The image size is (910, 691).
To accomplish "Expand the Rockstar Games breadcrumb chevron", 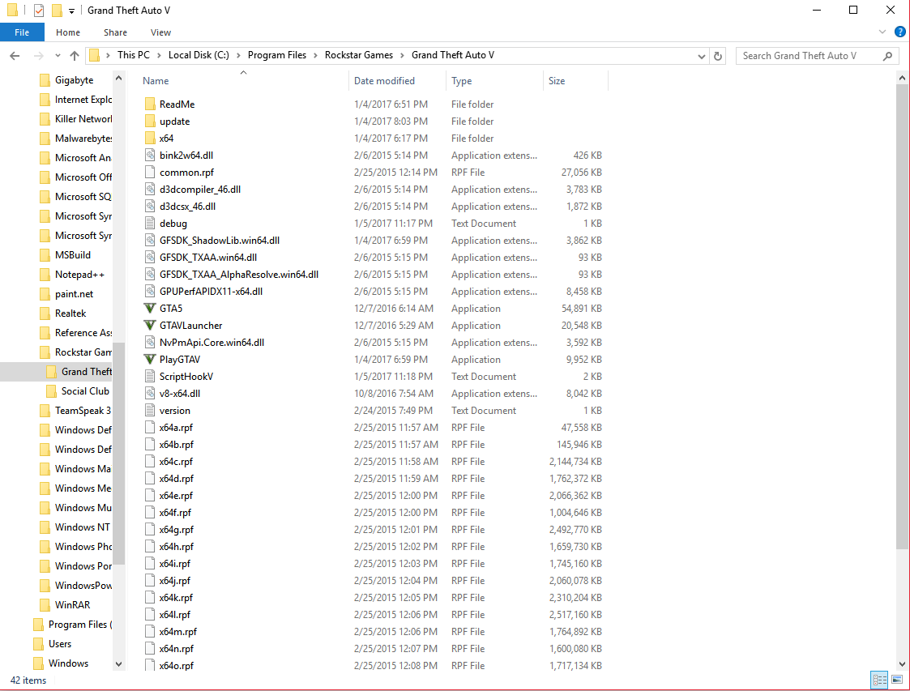I will (402, 56).
